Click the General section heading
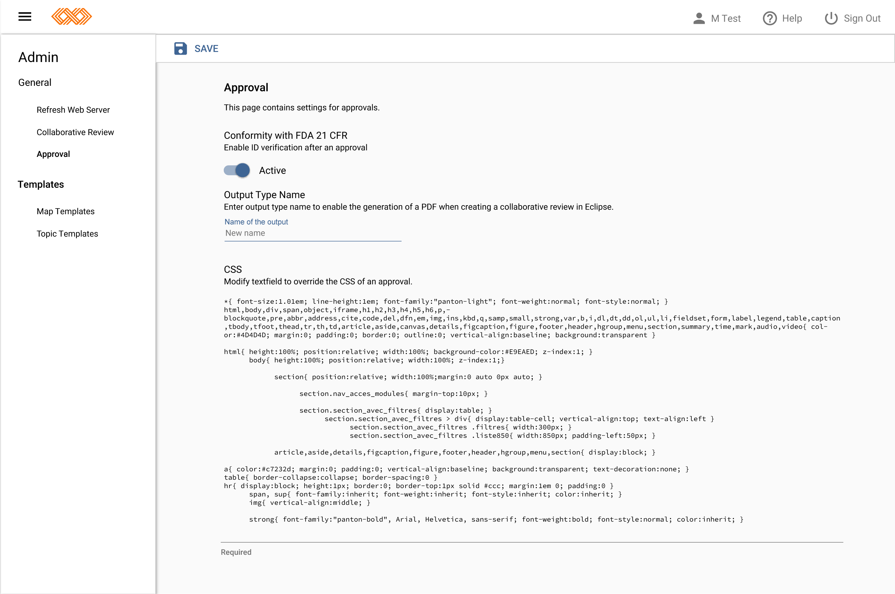The image size is (895, 594). 35,82
